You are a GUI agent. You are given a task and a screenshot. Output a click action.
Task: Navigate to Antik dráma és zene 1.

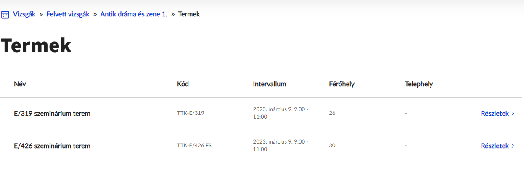click(134, 14)
